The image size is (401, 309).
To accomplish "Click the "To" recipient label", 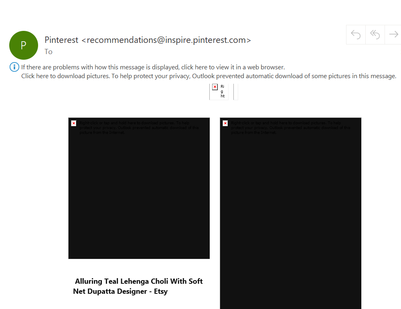I will [x=49, y=52].
